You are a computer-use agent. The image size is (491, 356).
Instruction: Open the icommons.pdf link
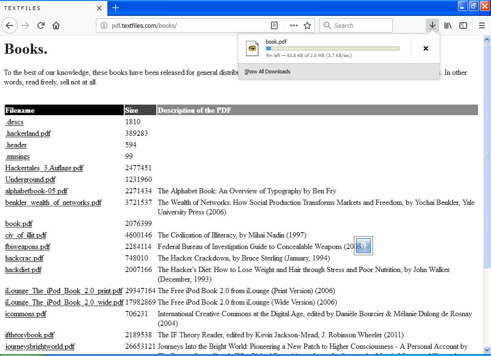tap(26, 314)
